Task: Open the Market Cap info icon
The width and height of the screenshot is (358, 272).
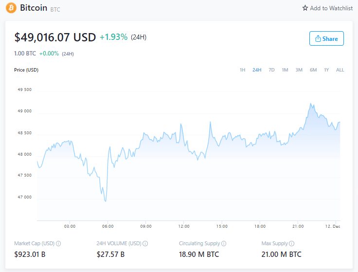Action: tap(58, 243)
